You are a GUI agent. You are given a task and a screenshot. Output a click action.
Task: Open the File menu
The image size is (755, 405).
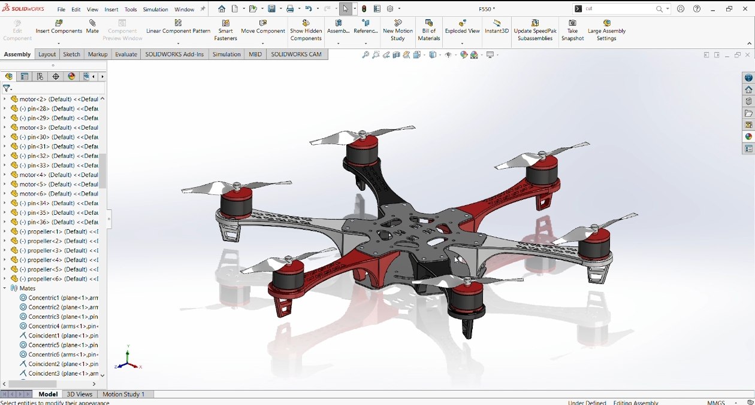pyautogui.click(x=61, y=10)
